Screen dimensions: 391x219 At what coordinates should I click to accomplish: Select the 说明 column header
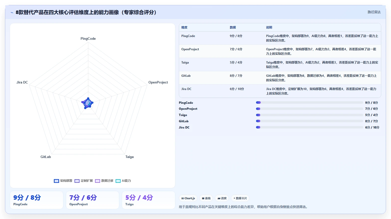[x=269, y=27]
